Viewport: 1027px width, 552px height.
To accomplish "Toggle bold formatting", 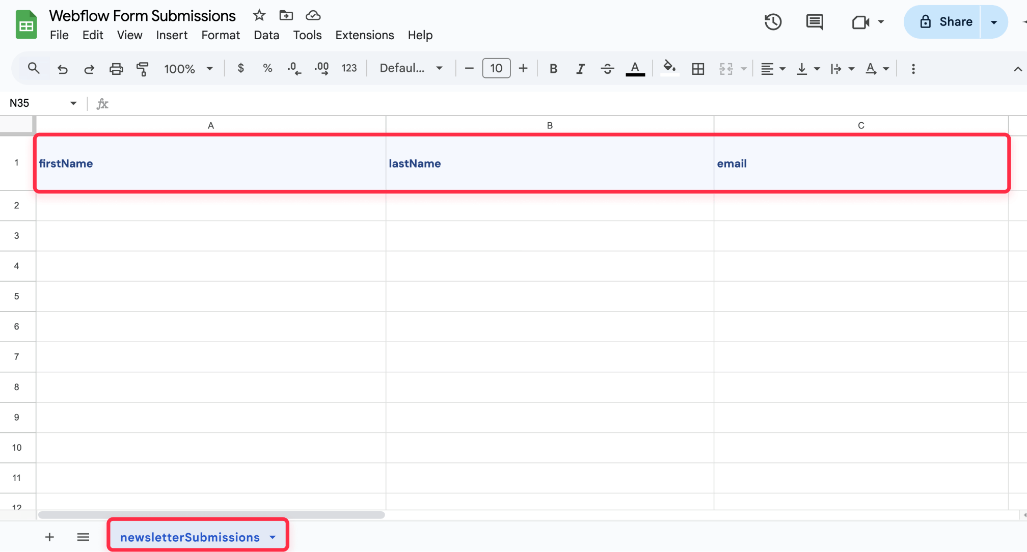I will coord(553,68).
